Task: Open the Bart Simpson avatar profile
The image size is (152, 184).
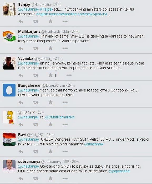Action: pos(9,117)
